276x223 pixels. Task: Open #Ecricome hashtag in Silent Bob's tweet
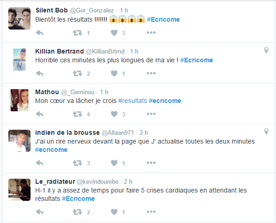tap(163, 19)
